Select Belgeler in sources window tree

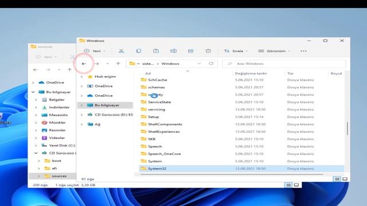tap(57, 100)
